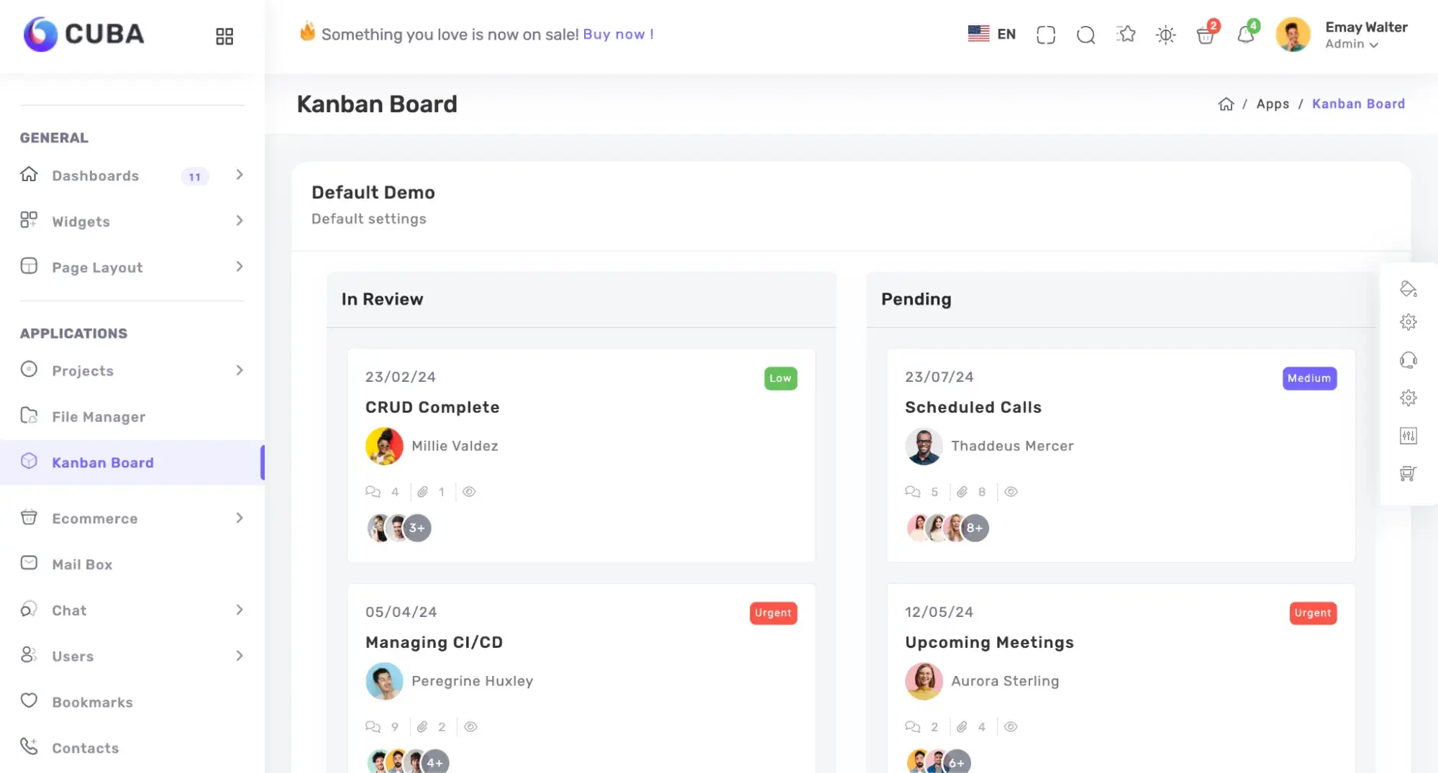
Task: Click the Users icon in the sidebar
Action: [29, 655]
